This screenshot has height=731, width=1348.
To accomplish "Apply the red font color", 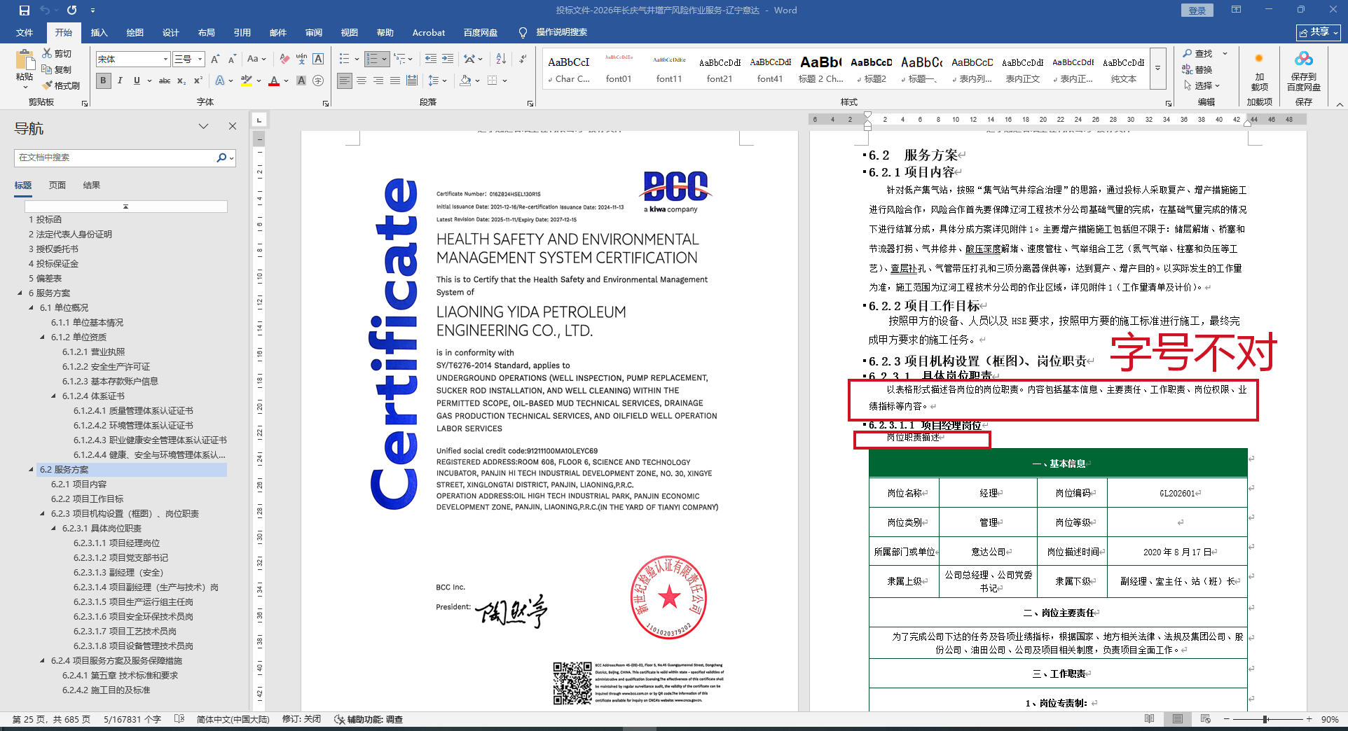I will pyautogui.click(x=274, y=81).
